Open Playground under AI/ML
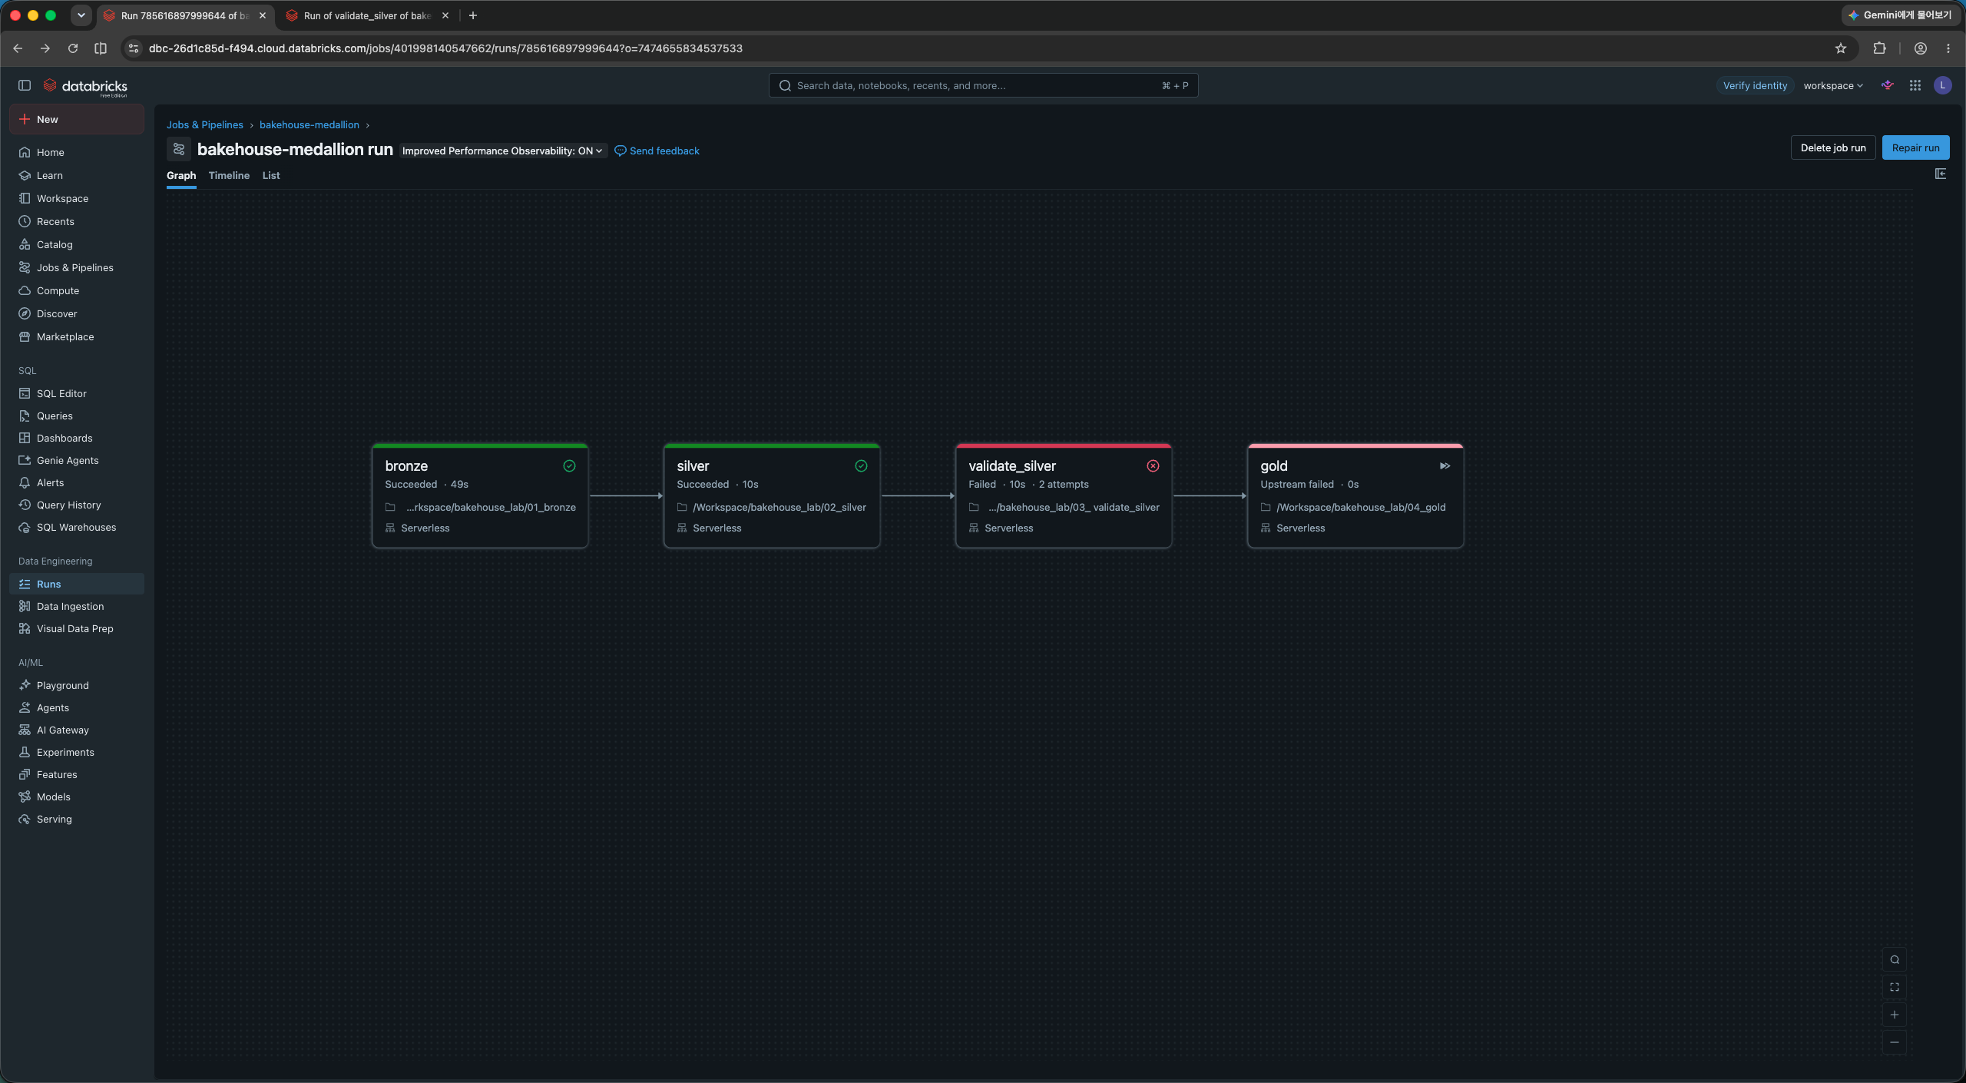The height and width of the screenshot is (1083, 1966). click(x=77, y=685)
